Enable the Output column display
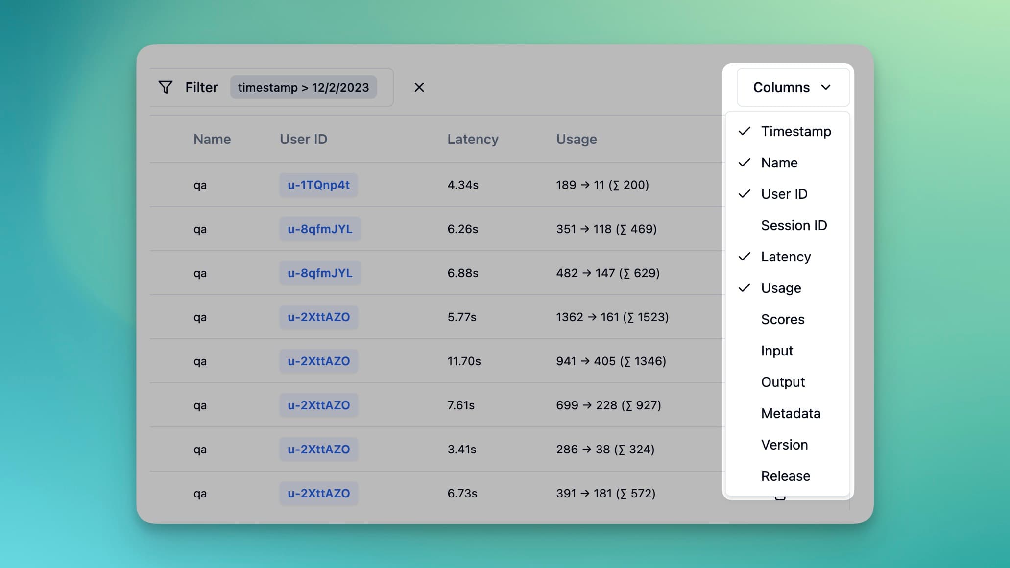This screenshot has width=1010, height=568. 782,381
